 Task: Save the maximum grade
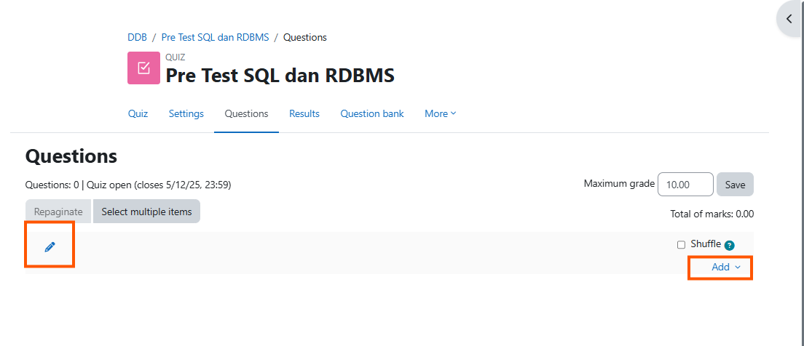[x=735, y=185]
